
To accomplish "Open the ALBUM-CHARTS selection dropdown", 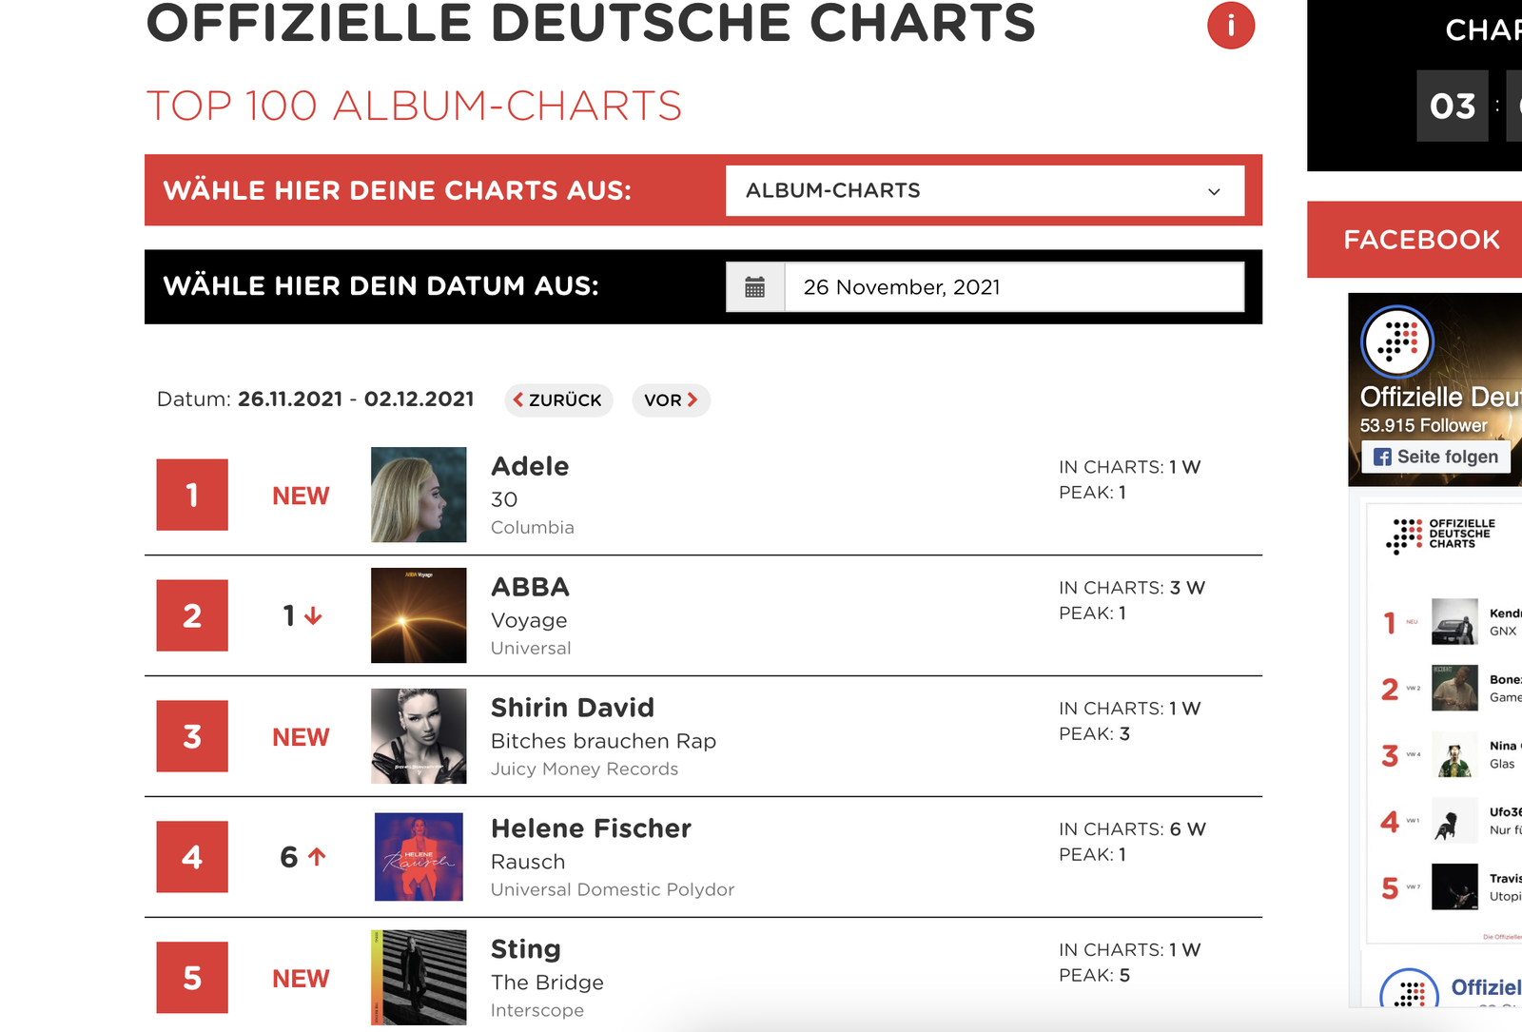I will click(x=985, y=190).
